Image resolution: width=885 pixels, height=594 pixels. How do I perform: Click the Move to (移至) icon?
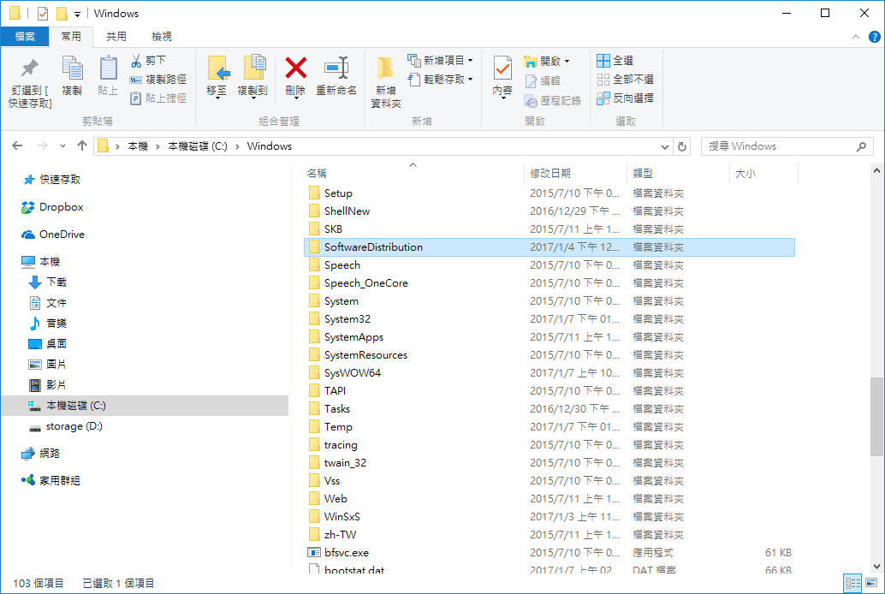[217, 68]
